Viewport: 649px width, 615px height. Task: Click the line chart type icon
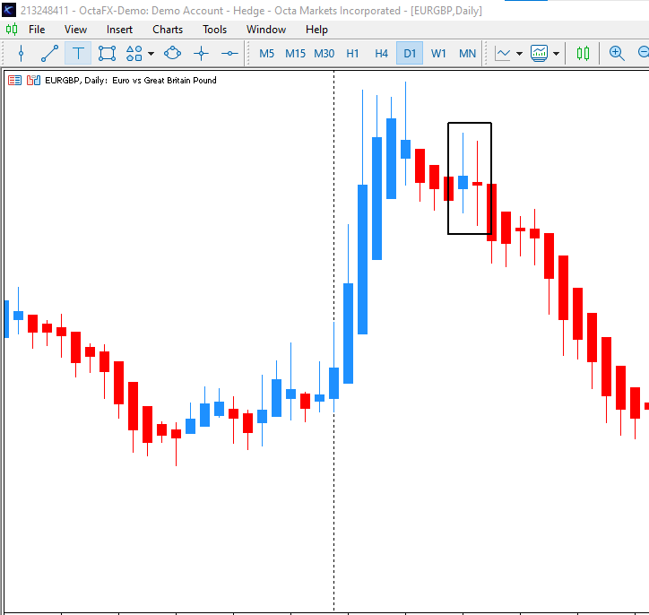point(503,54)
